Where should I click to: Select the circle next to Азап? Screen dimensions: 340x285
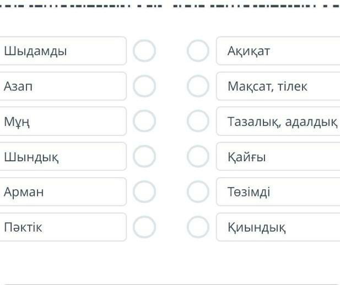coord(144,86)
